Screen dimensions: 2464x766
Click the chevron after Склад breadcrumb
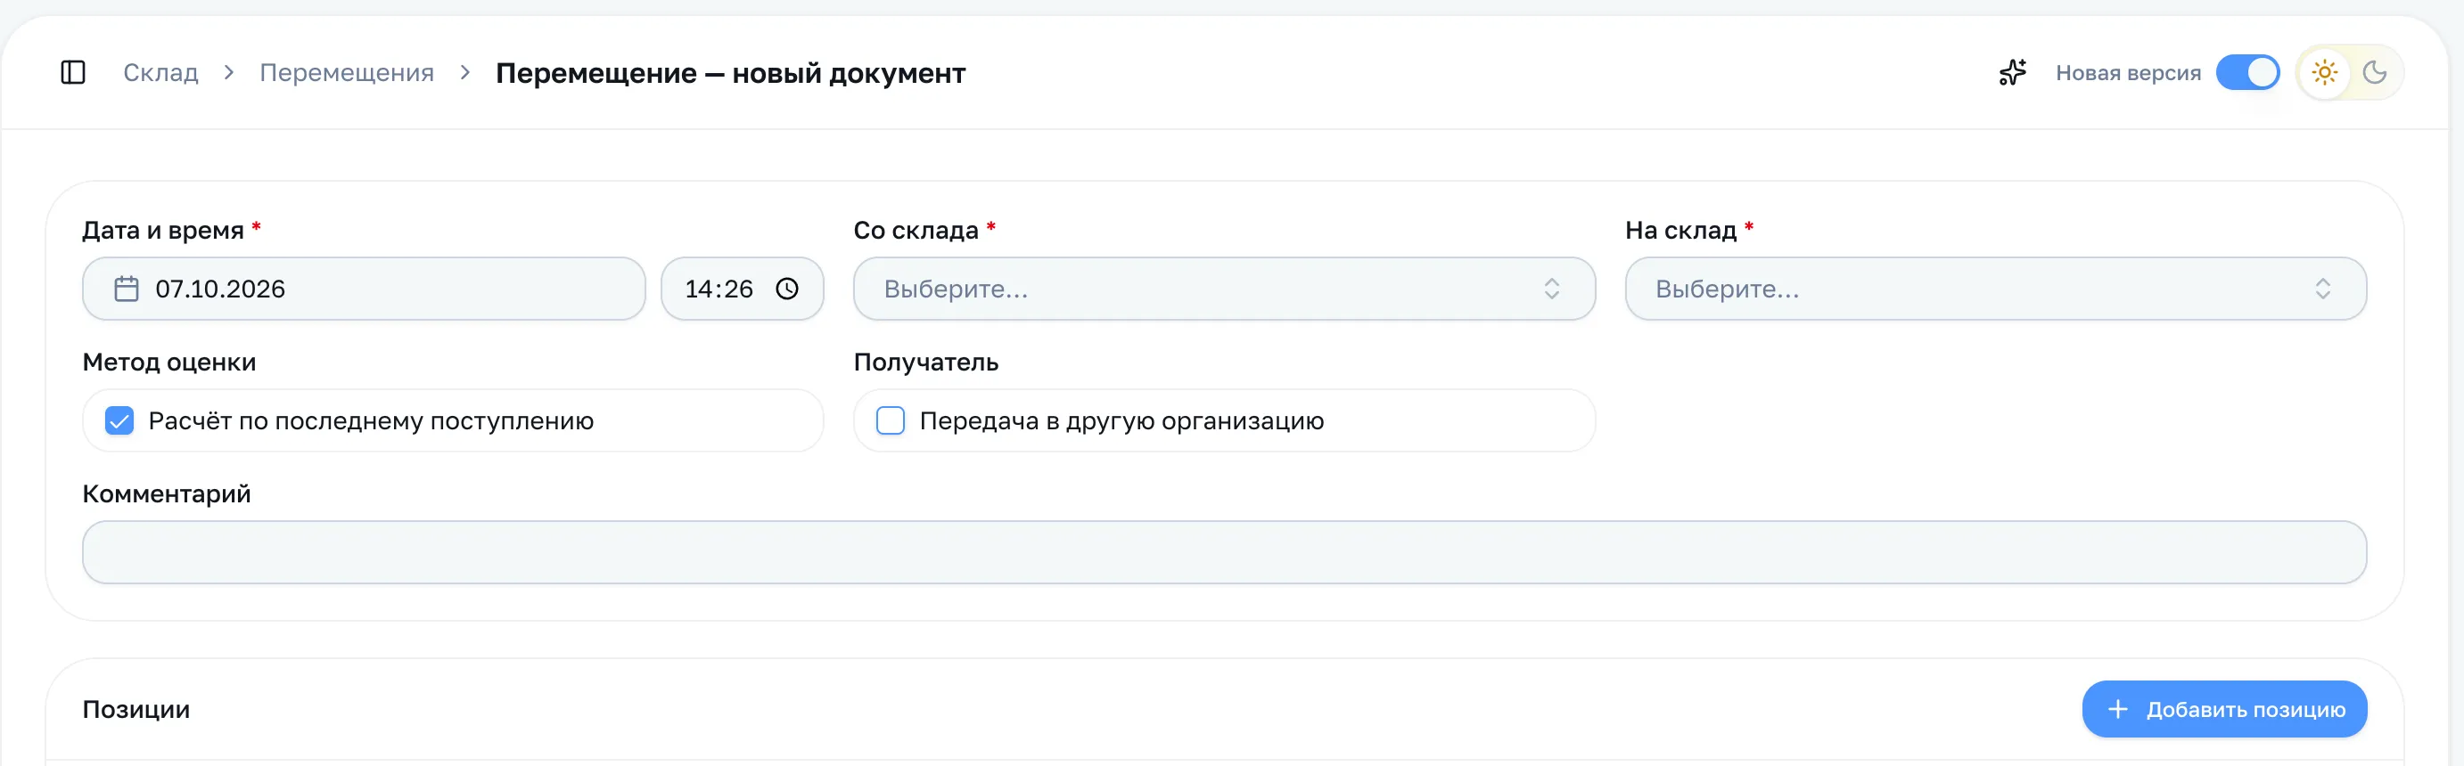click(x=228, y=72)
